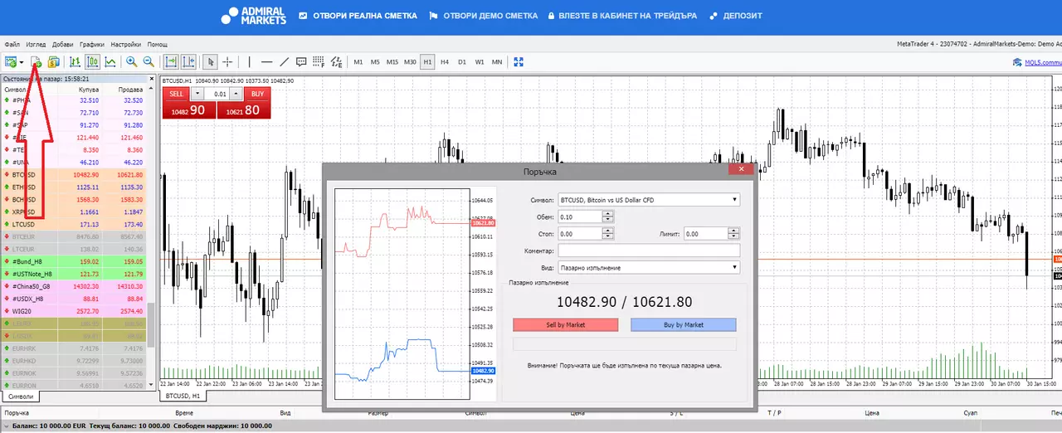The height and width of the screenshot is (433, 1062).
Task: Open the Графики menu
Action: click(93, 44)
